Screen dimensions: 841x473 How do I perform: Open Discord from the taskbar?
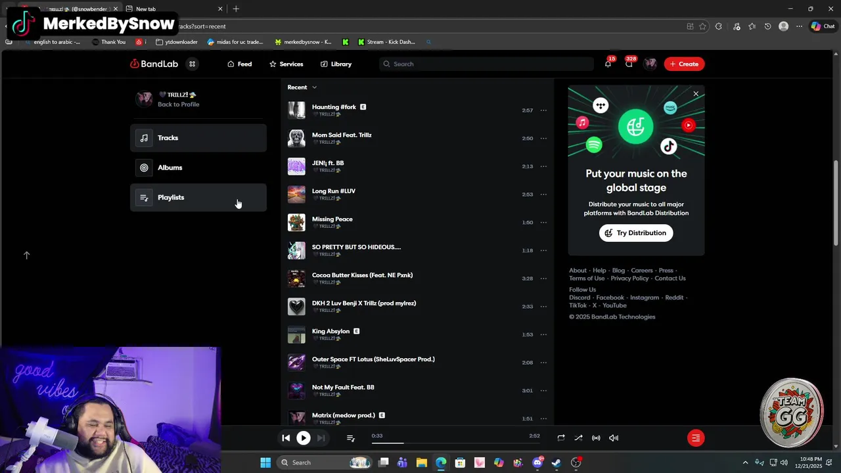tap(537, 462)
